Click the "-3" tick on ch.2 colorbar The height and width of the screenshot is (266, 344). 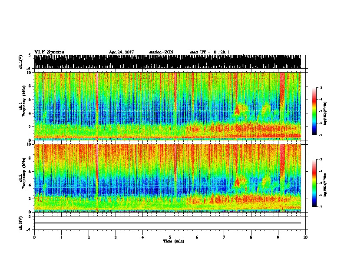(320, 160)
